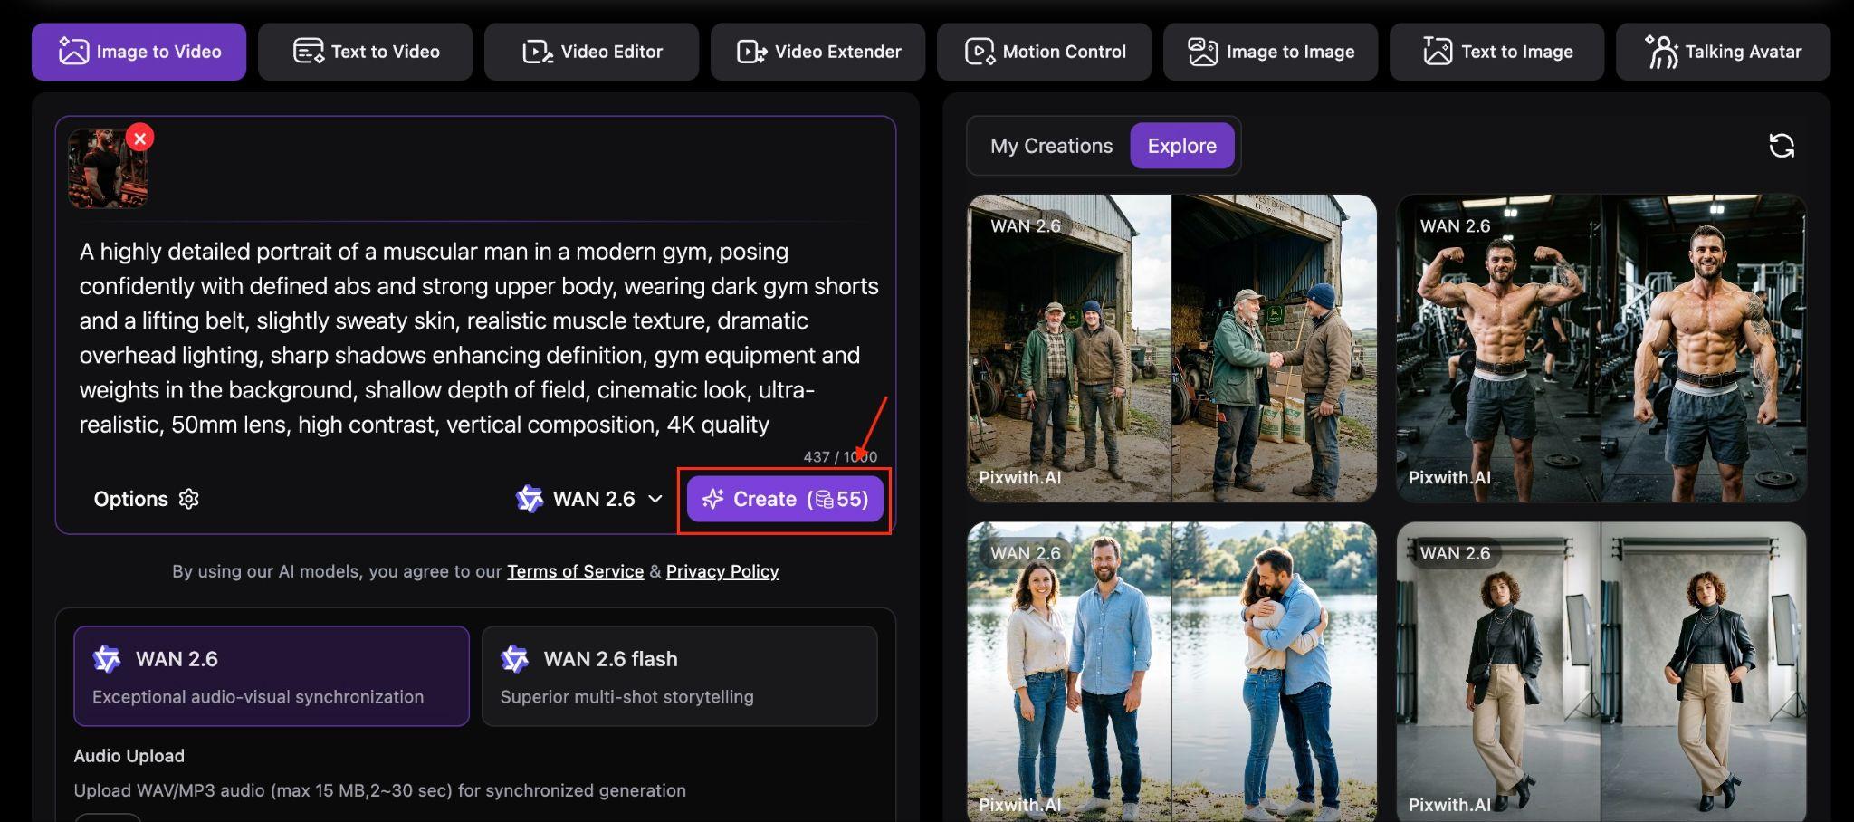Select the WAN 2.6 model card
Image resolution: width=1854 pixels, height=822 pixels.
click(x=272, y=676)
